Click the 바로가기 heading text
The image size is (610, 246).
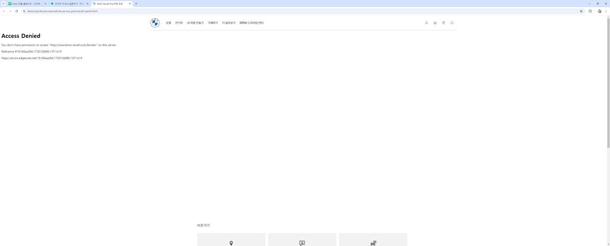[x=204, y=225]
